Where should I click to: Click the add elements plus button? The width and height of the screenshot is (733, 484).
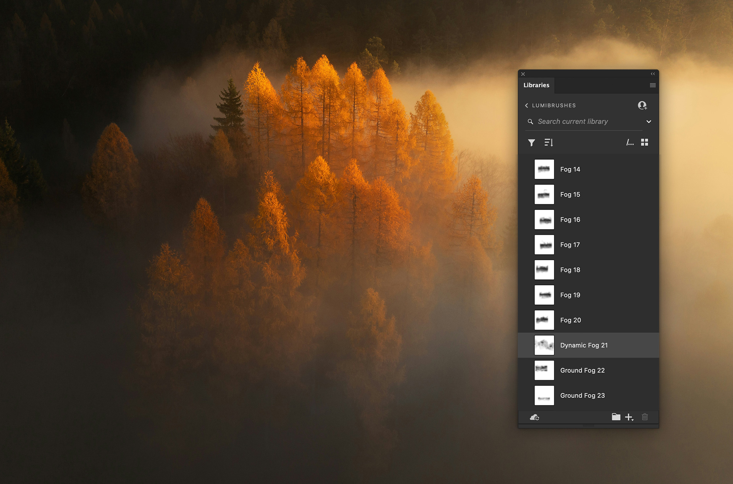click(629, 417)
